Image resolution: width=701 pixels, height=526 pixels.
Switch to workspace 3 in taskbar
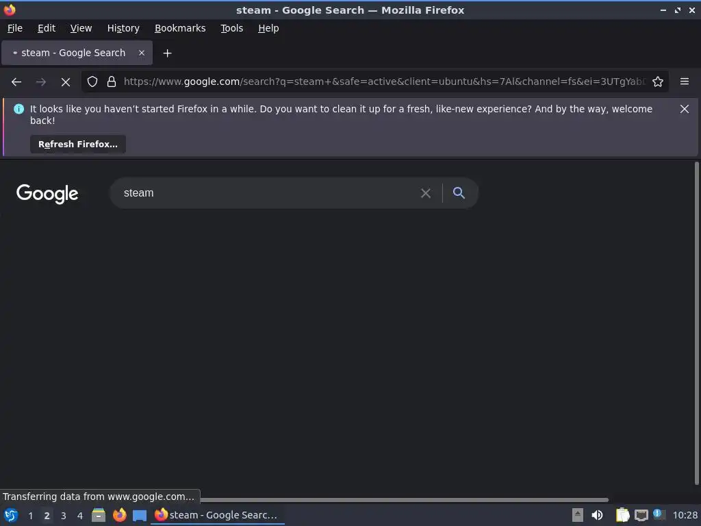(x=64, y=516)
